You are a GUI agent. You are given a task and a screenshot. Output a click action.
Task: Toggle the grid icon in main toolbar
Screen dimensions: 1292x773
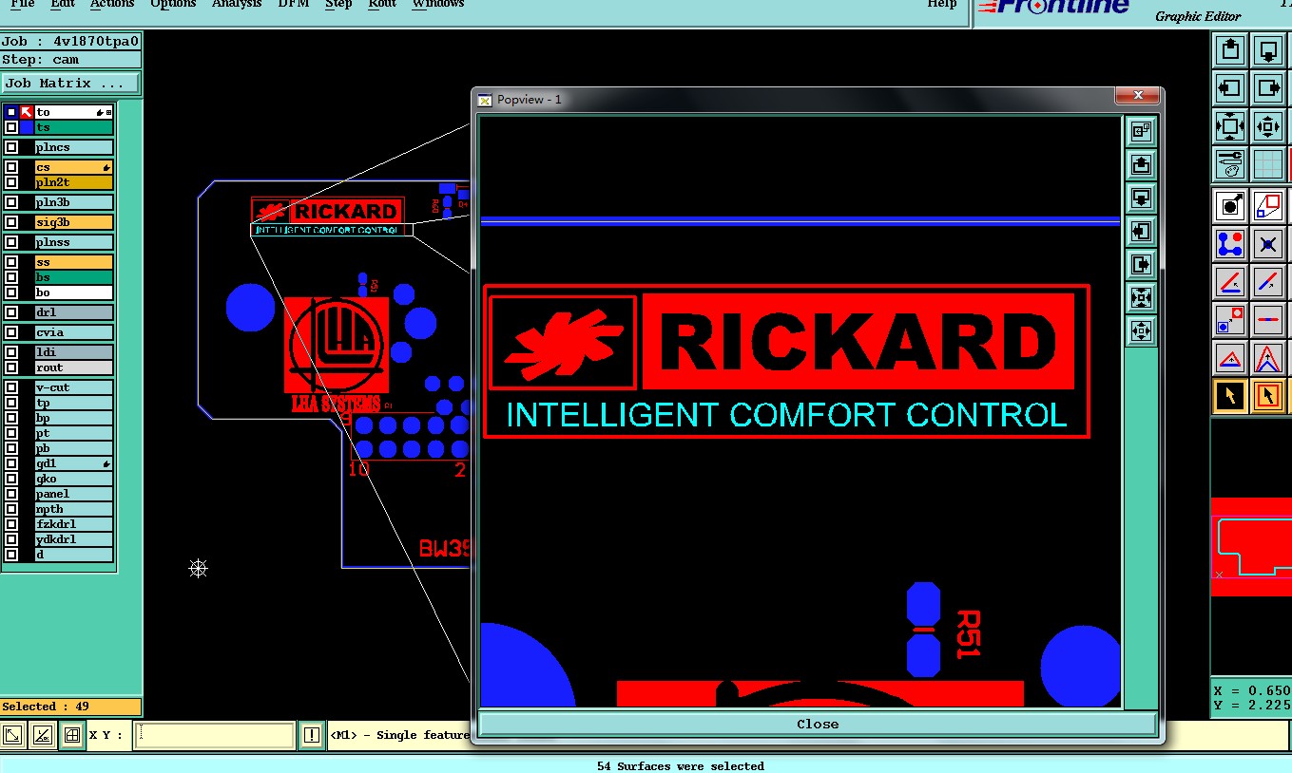tap(1267, 163)
